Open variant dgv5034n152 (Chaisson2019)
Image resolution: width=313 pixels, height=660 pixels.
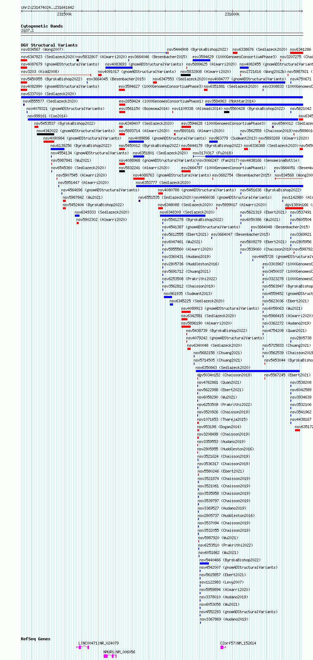[224, 375]
